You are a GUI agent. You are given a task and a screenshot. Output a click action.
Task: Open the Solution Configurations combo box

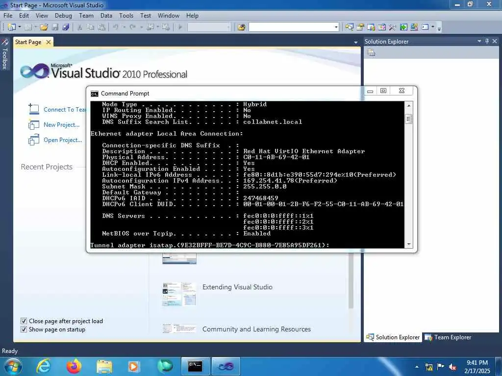(x=209, y=27)
